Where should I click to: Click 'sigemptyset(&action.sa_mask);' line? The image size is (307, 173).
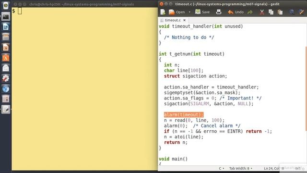202,92
